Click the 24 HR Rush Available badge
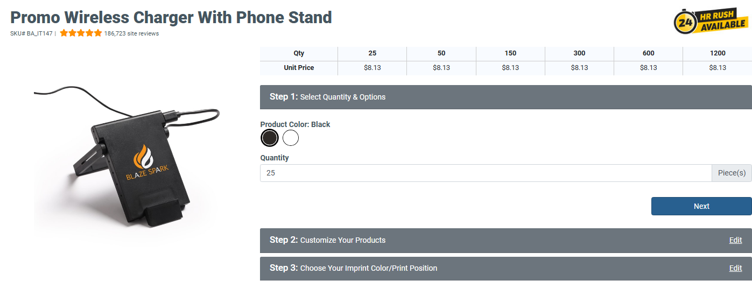Screen dimensions: 752x281 (710, 22)
